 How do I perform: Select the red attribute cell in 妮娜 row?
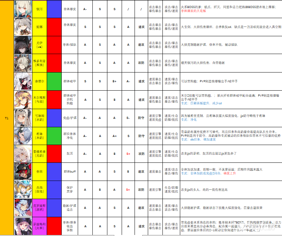coord(54,27)
